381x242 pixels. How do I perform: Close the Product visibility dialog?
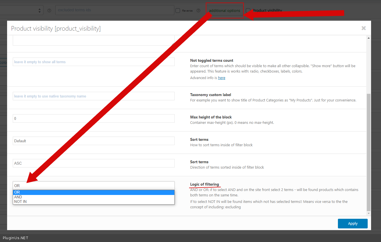pyautogui.click(x=364, y=28)
